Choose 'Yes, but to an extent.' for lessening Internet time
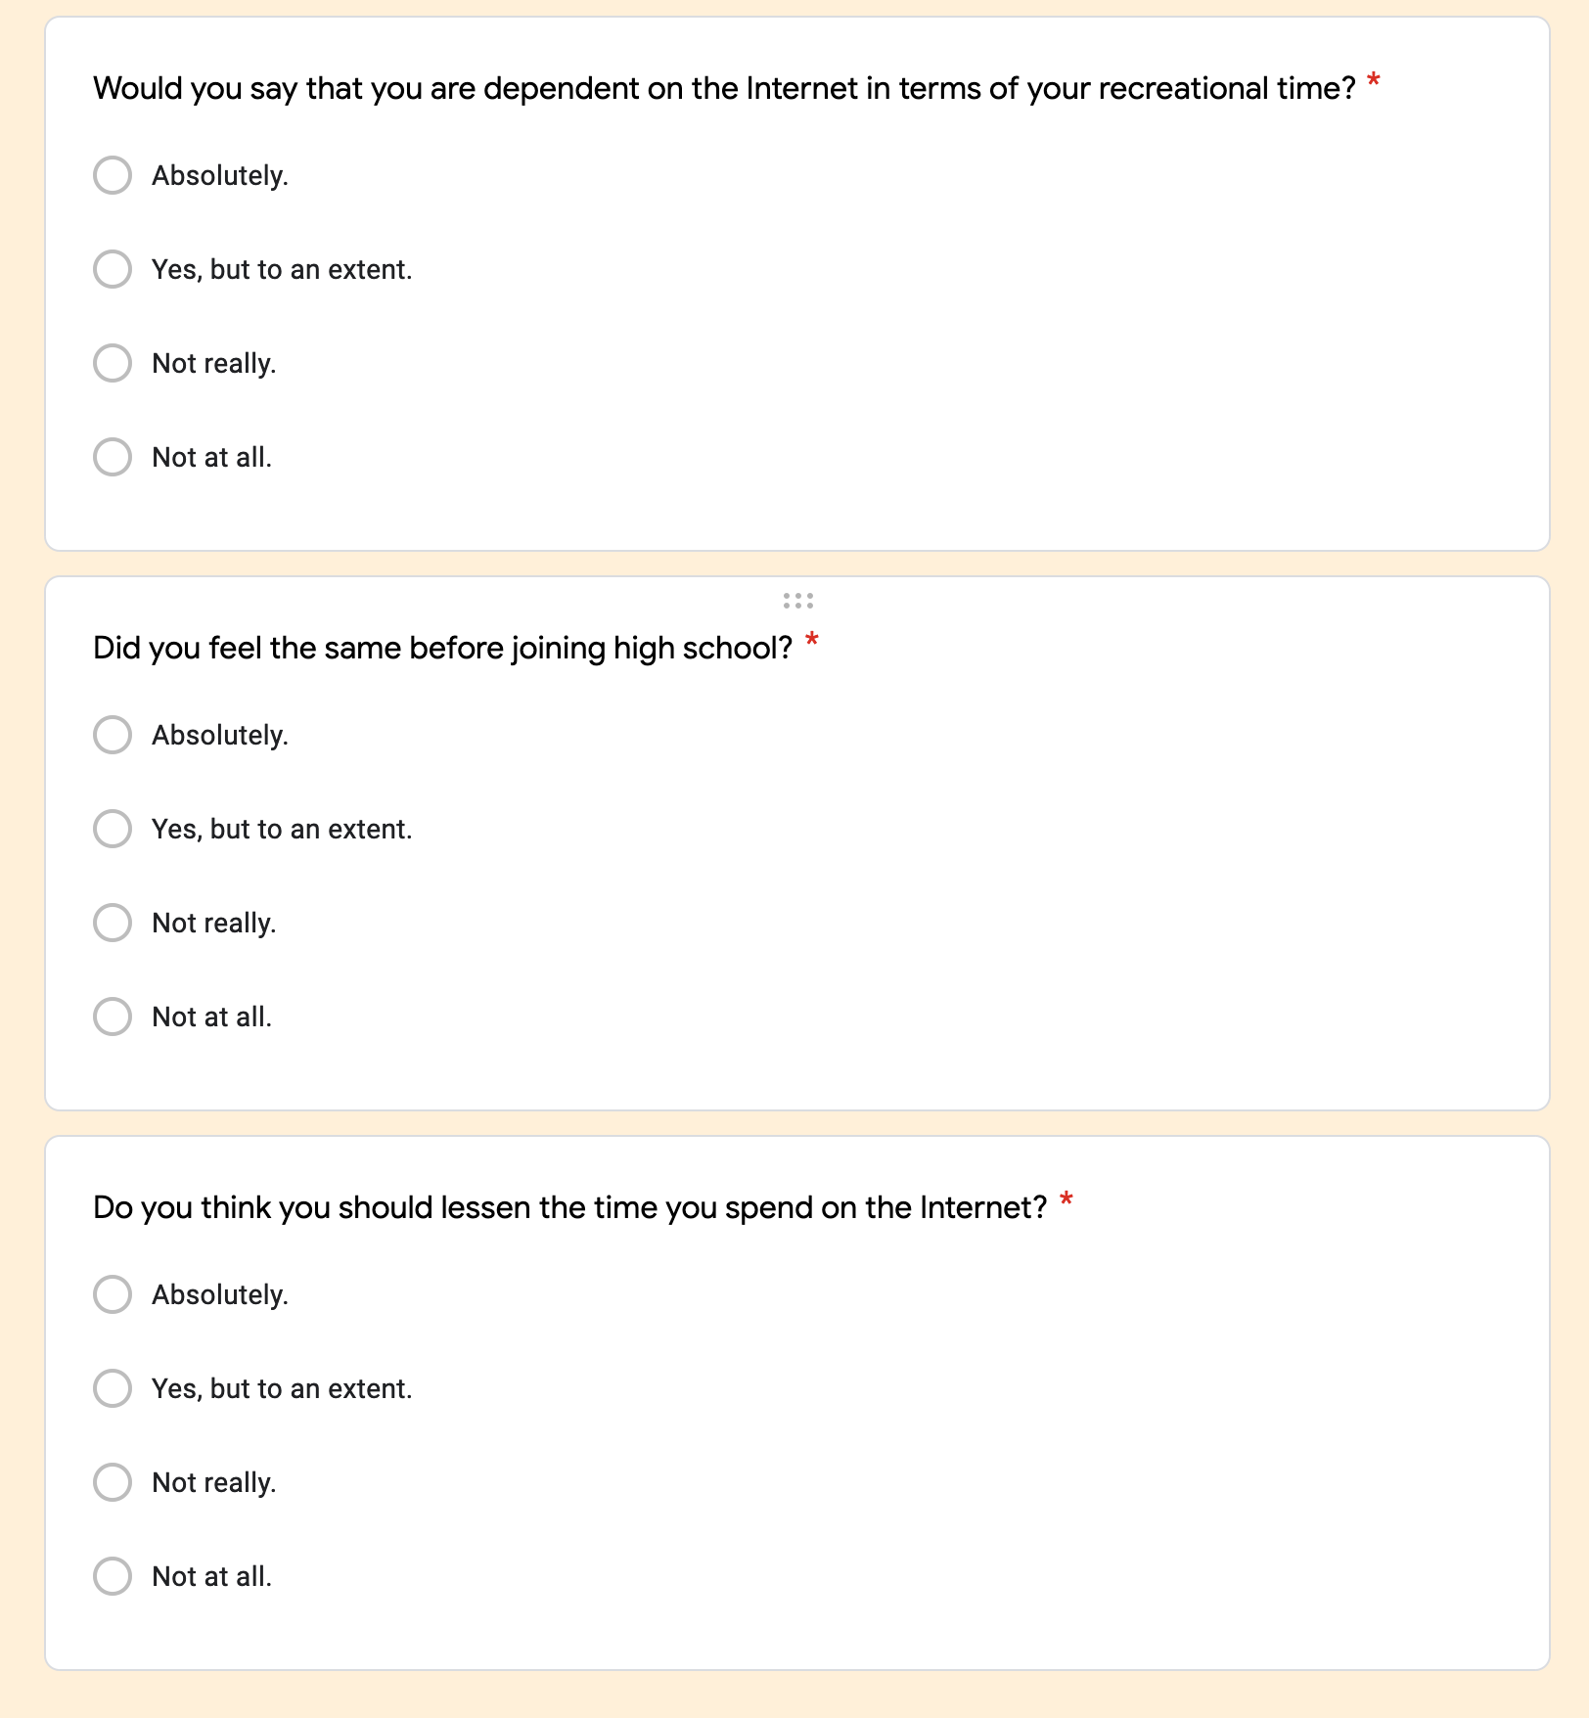 tap(113, 1388)
